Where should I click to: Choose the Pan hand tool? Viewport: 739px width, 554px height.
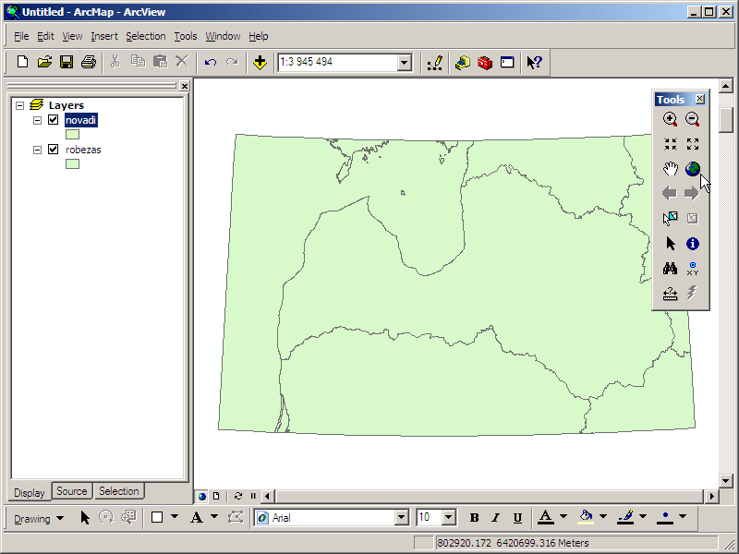(x=671, y=169)
